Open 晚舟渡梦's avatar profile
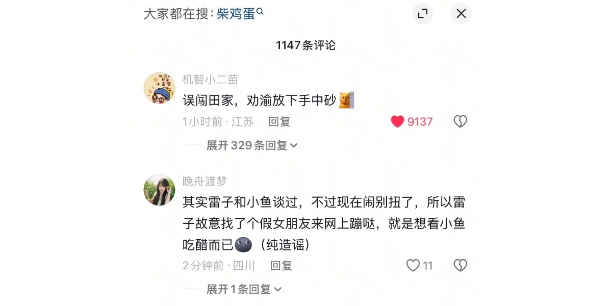 tap(160, 190)
